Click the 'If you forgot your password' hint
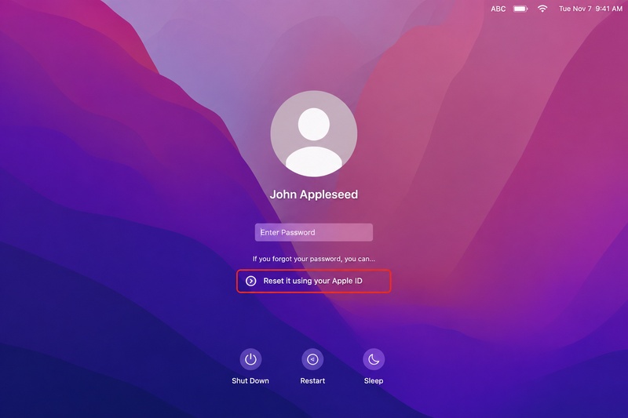This screenshot has width=628, height=418. [313, 259]
